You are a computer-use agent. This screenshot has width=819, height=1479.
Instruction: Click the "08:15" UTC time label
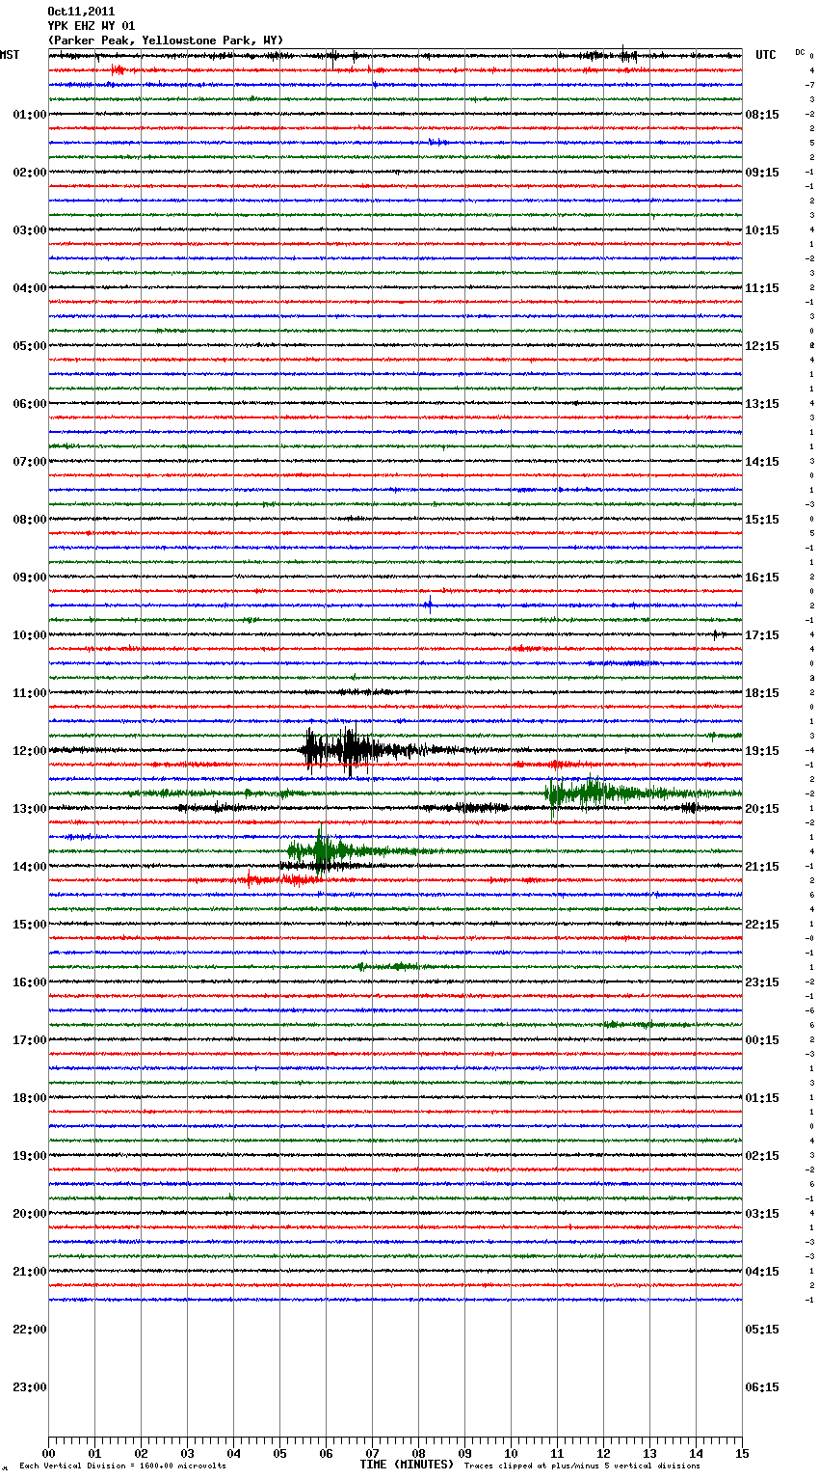pos(762,115)
